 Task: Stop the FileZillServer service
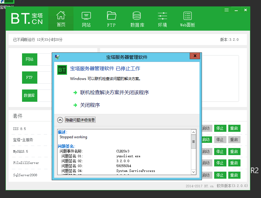[x=220, y=163]
